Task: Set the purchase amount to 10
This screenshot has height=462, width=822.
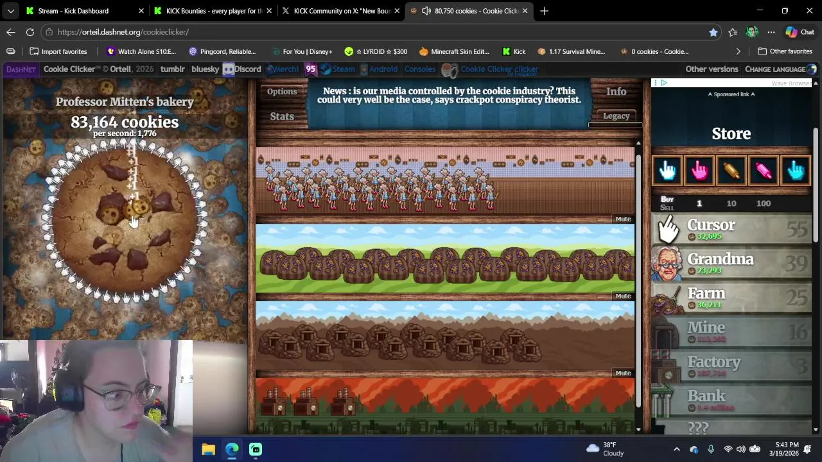Action: (x=731, y=203)
